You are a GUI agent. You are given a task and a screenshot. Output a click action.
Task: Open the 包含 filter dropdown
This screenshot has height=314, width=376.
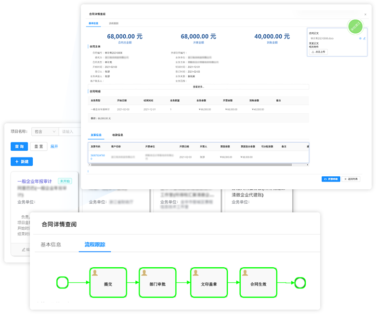click(x=44, y=131)
